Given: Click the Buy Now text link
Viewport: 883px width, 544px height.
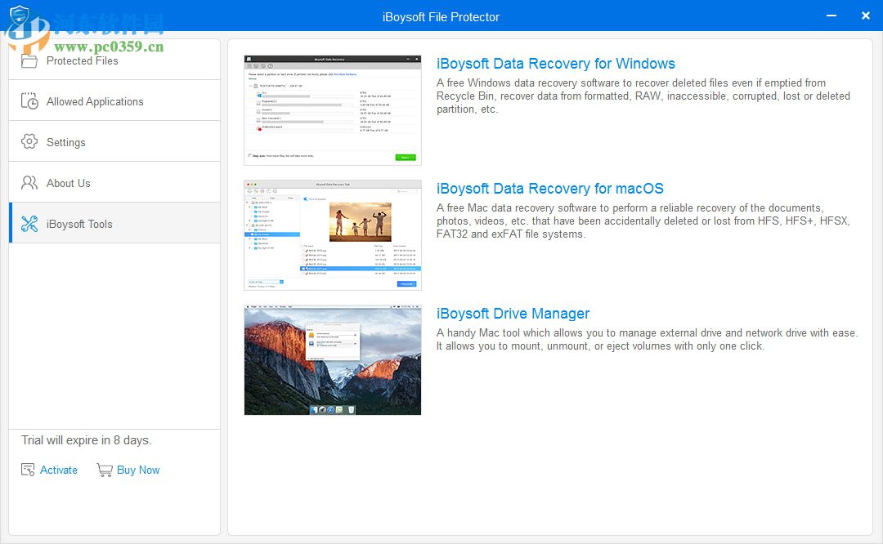Looking at the screenshot, I should point(138,470).
